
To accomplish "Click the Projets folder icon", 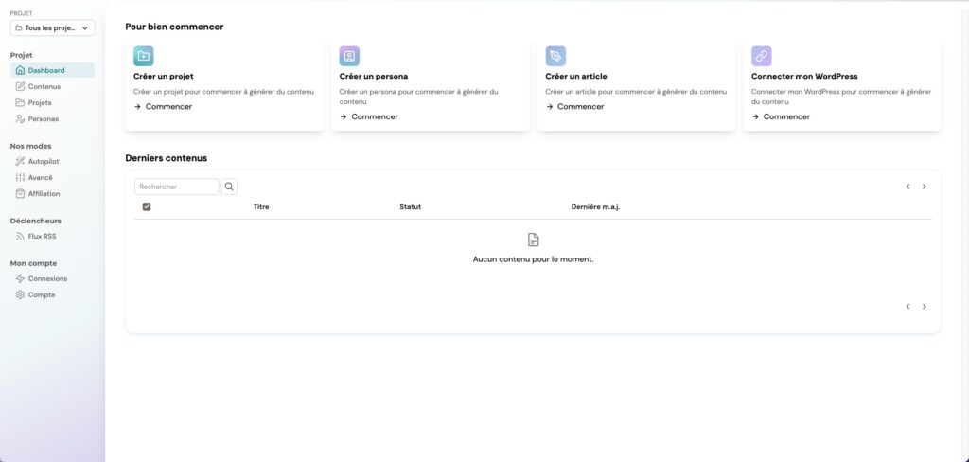I will (21, 102).
